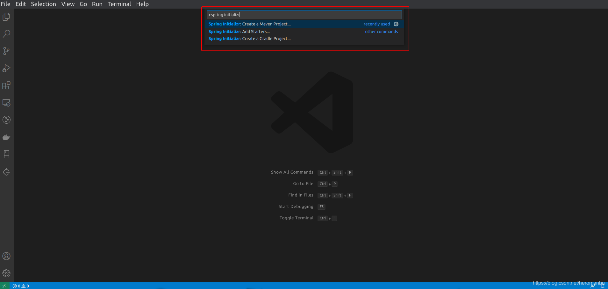Open the Selection menu
Viewport: 608px width, 289px height.
coord(43,4)
